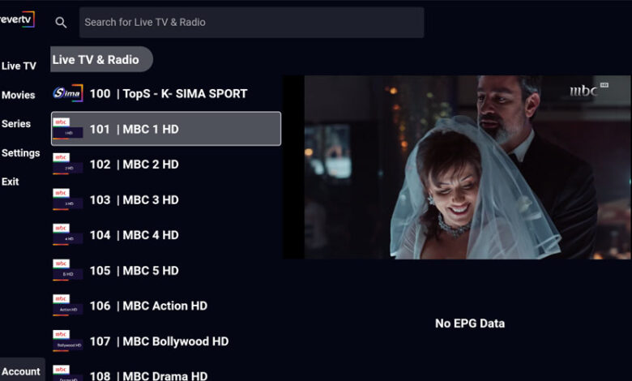Screen dimensions: 632x381
Task: Open the Live TV menu section
Action: [19, 66]
